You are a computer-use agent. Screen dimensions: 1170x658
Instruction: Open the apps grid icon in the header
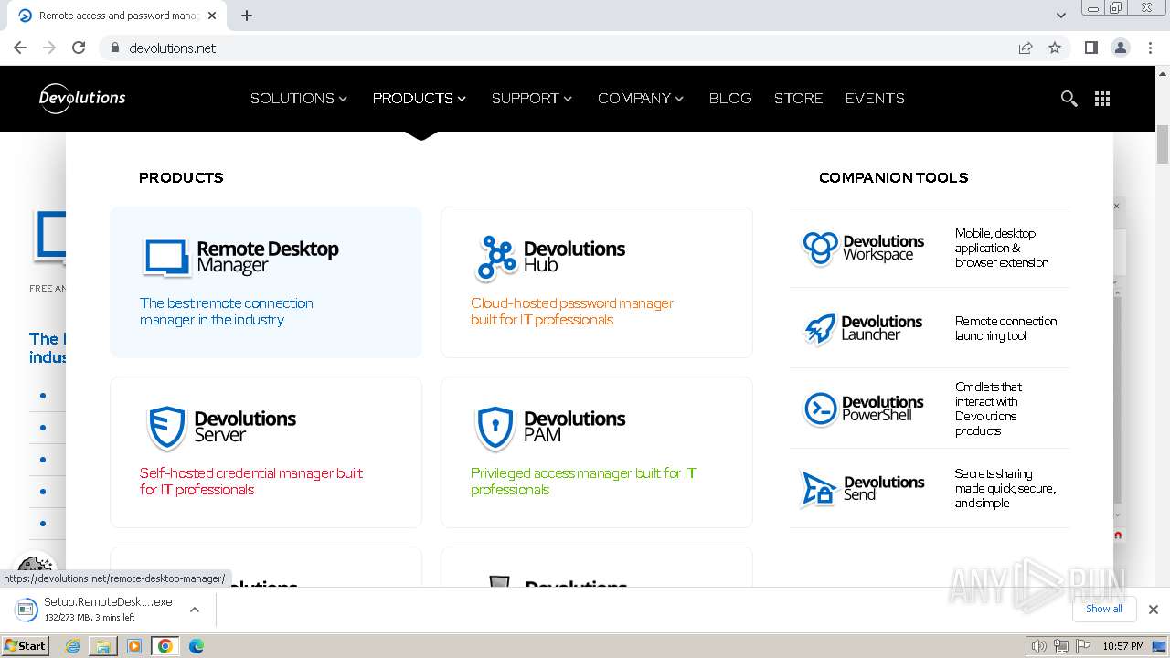[x=1102, y=99]
